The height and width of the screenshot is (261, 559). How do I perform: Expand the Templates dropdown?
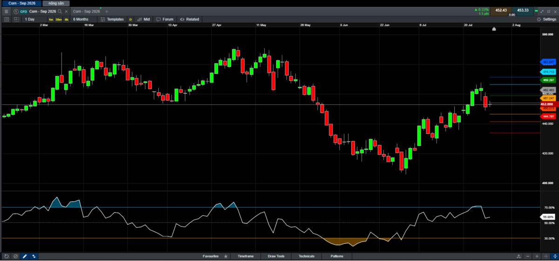tap(112, 19)
